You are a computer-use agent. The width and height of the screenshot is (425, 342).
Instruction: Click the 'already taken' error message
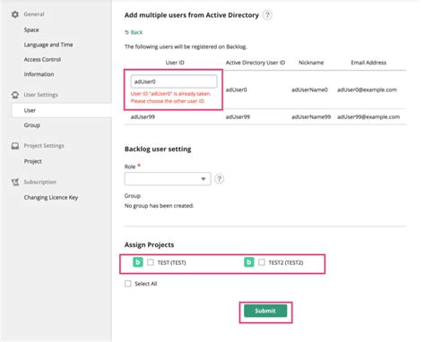170,98
